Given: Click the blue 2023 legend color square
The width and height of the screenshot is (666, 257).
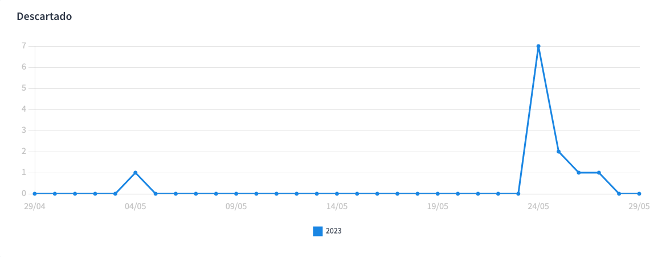Looking at the screenshot, I should 318,231.
